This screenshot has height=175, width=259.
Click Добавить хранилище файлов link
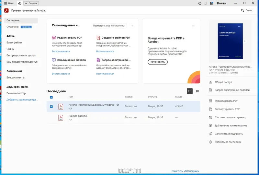click(22, 100)
